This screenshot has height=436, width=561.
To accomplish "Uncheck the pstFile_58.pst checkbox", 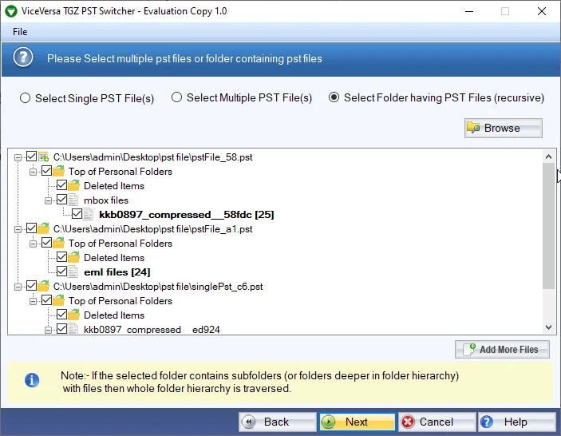I will (x=31, y=157).
